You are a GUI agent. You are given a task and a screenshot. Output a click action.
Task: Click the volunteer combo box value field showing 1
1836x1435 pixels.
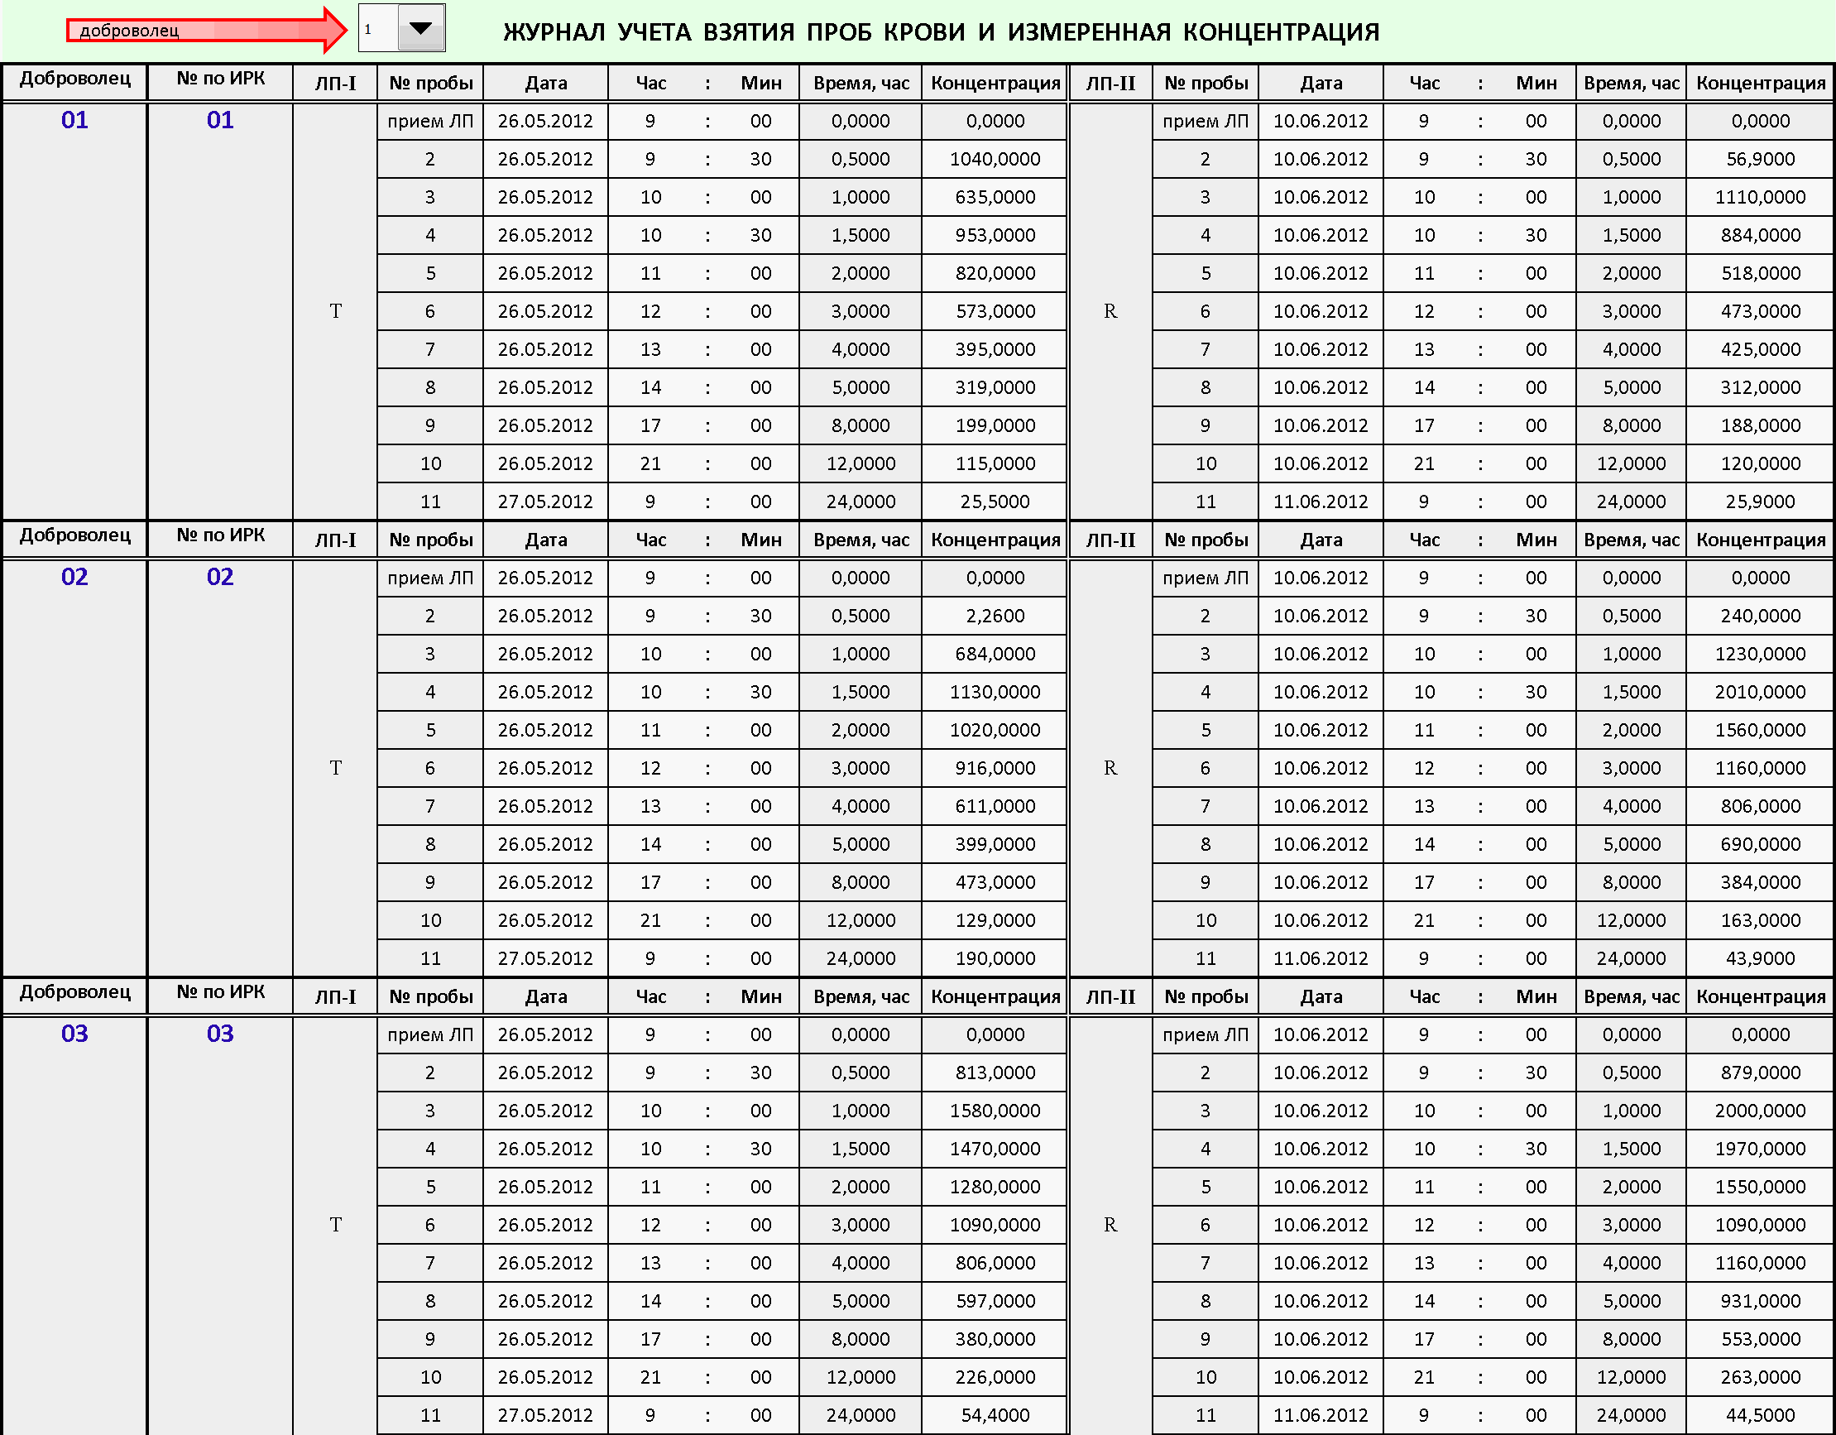[377, 29]
